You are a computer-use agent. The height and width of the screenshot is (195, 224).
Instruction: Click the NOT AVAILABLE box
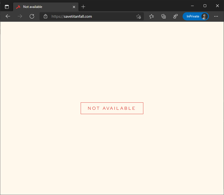[112, 108]
